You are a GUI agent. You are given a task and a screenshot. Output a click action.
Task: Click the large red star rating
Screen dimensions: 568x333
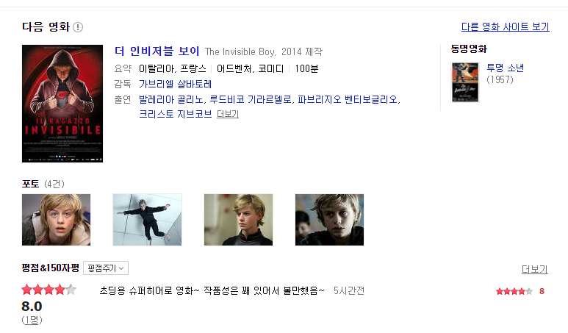click(x=49, y=290)
